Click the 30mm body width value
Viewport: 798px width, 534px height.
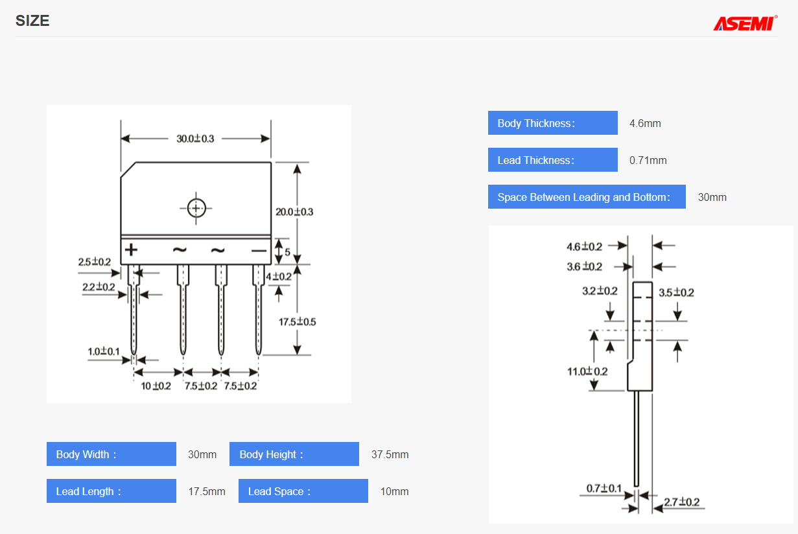[202, 454]
